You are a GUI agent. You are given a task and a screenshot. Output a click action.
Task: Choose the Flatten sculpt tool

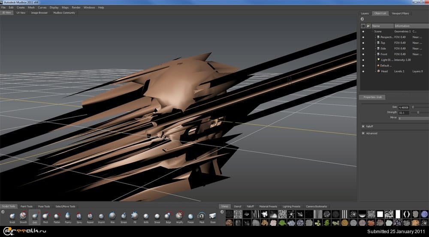click(x=57, y=216)
